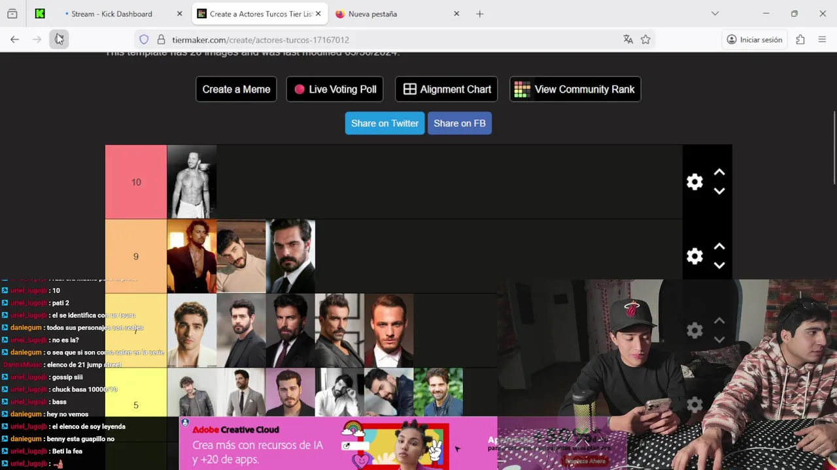Click View Community Rank button

coord(575,89)
